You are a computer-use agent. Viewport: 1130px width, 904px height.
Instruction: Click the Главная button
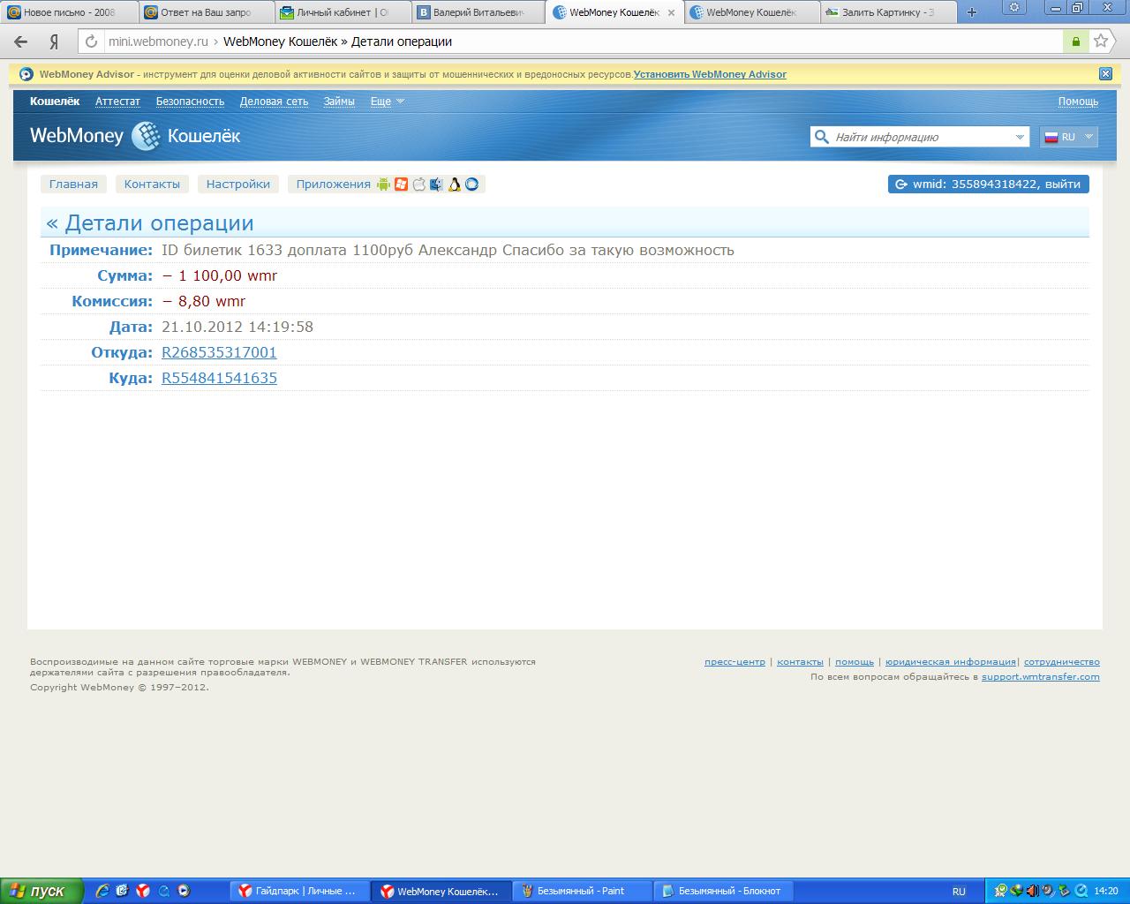pyautogui.click(x=73, y=184)
